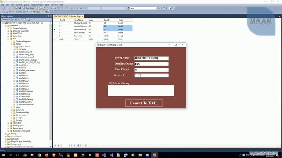Click the SQL Select String text area
The height and width of the screenshot is (158, 282).
click(x=141, y=90)
